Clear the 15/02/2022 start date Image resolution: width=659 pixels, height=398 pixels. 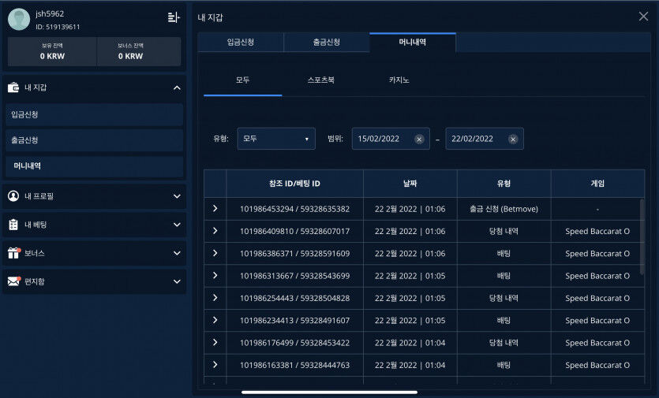click(x=419, y=139)
